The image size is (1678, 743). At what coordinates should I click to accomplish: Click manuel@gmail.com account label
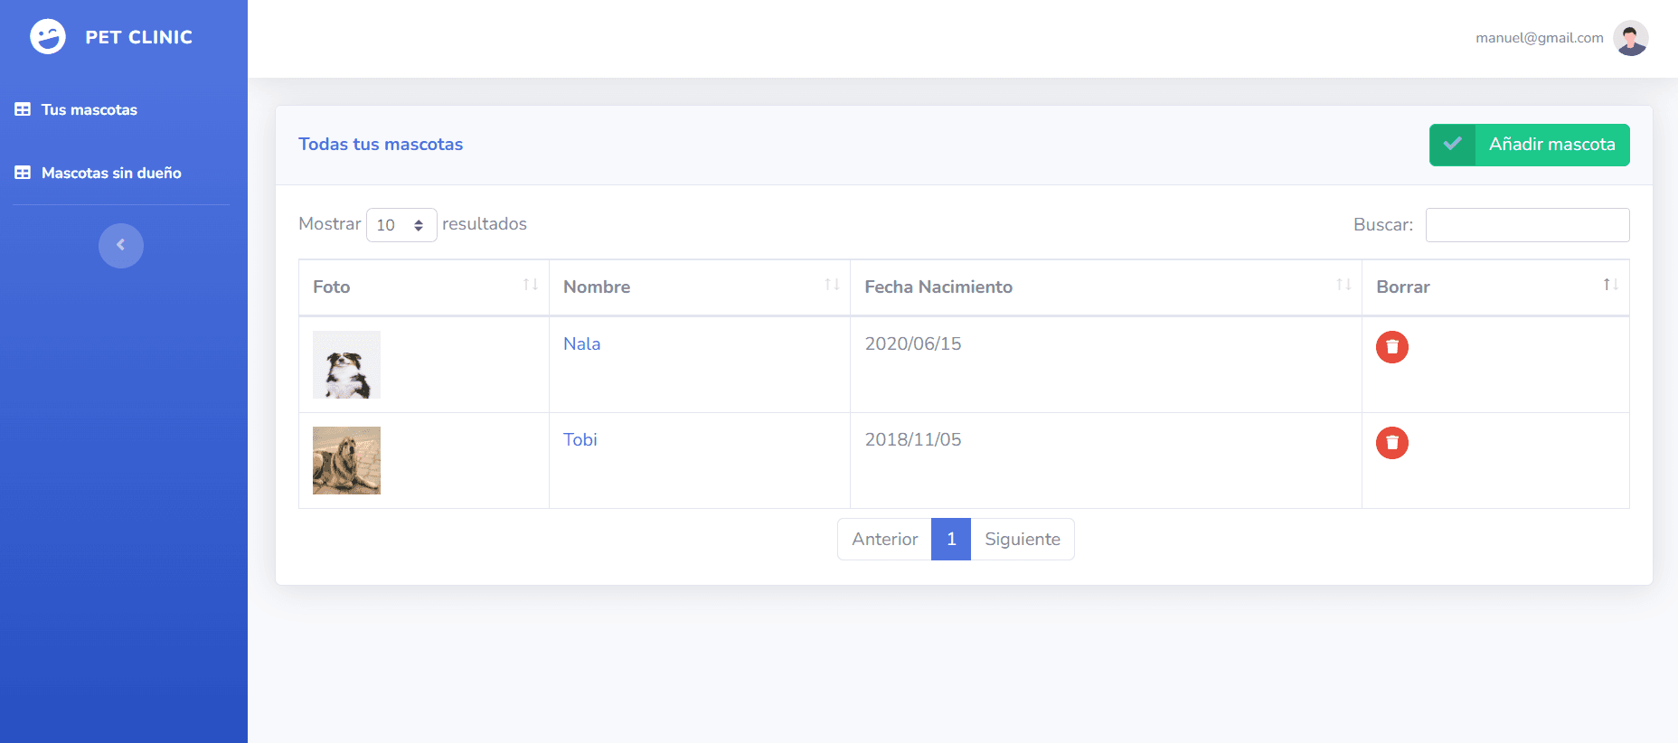1540,38
